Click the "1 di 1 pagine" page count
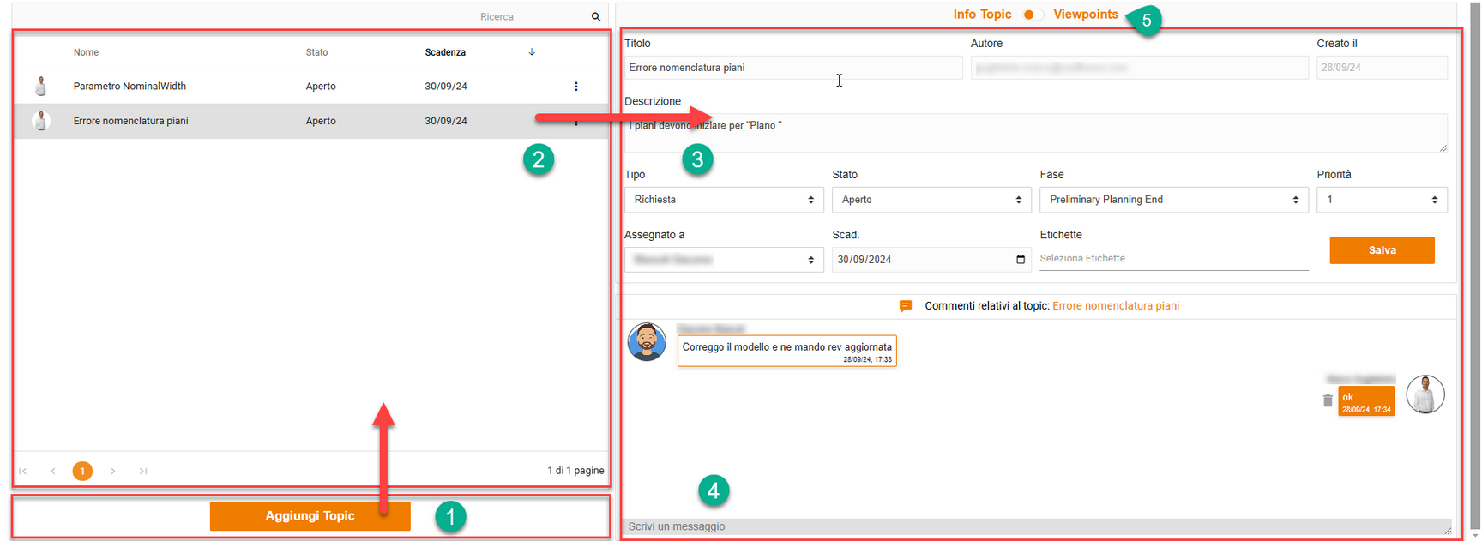1482x541 pixels. (x=575, y=471)
